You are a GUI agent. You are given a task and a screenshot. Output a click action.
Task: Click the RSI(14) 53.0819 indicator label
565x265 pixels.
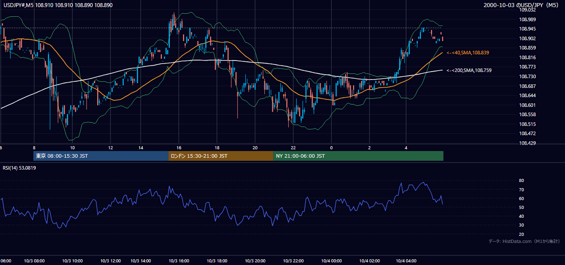pos(19,168)
